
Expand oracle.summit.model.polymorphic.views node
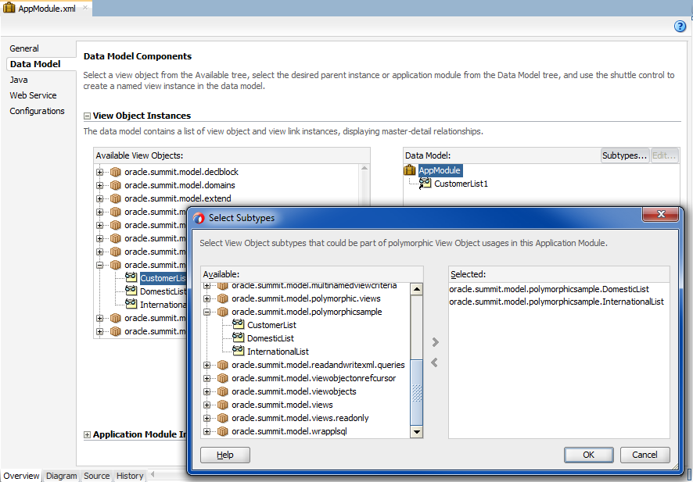[x=206, y=299]
